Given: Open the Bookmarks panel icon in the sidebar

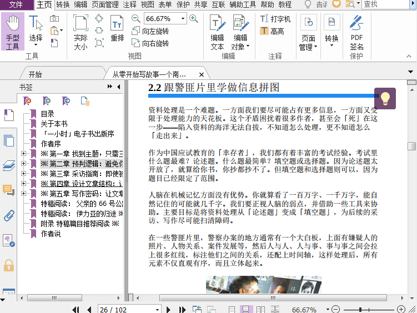Looking at the screenshot, I should pyautogui.click(x=9, y=115).
